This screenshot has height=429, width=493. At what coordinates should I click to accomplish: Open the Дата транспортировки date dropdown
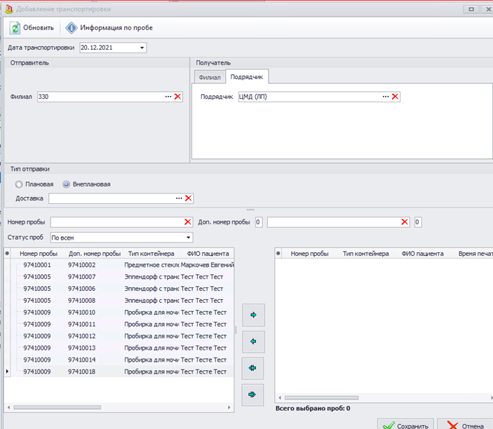[142, 48]
